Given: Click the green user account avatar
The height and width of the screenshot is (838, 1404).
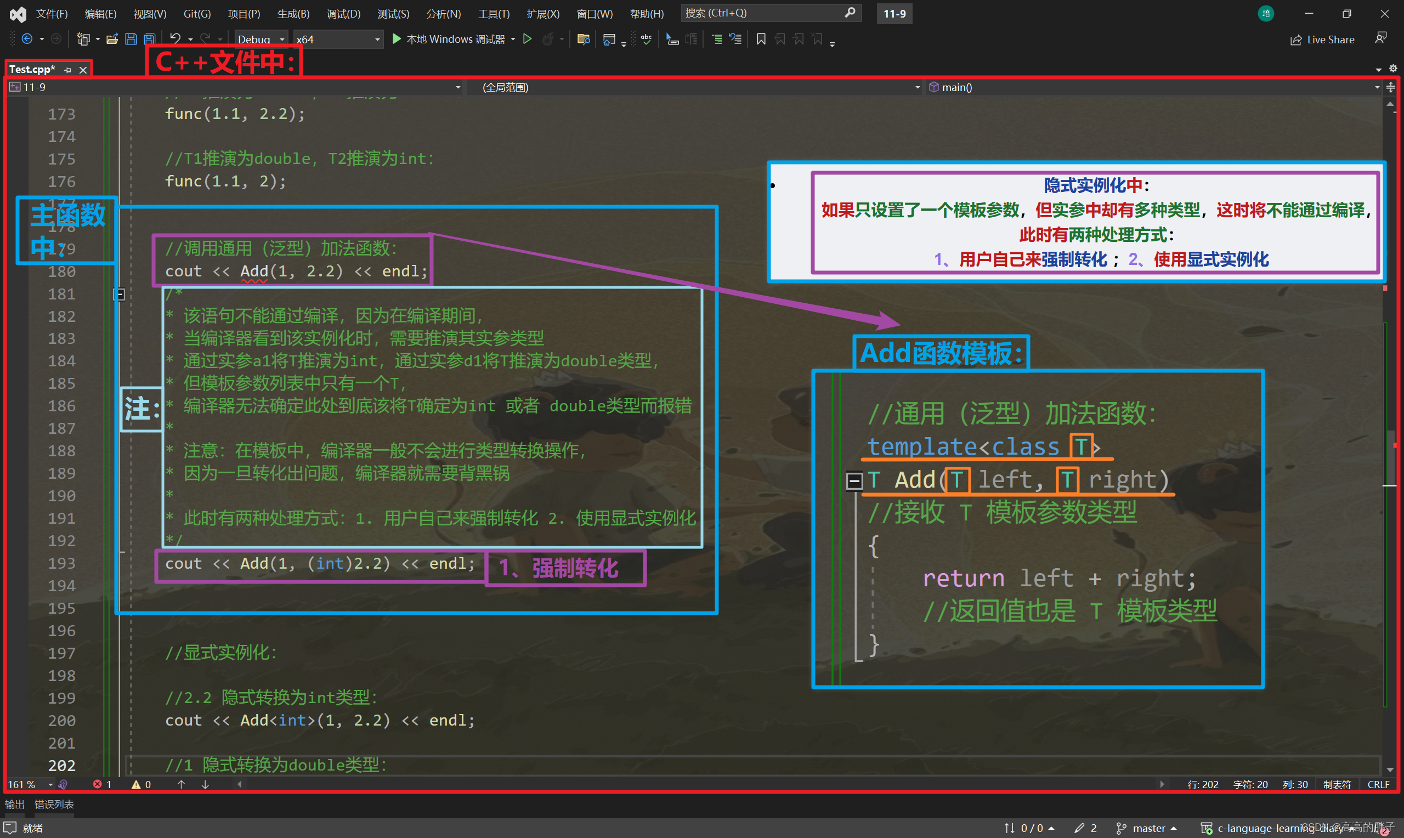Looking at the screenshot, I should 1266,14.
